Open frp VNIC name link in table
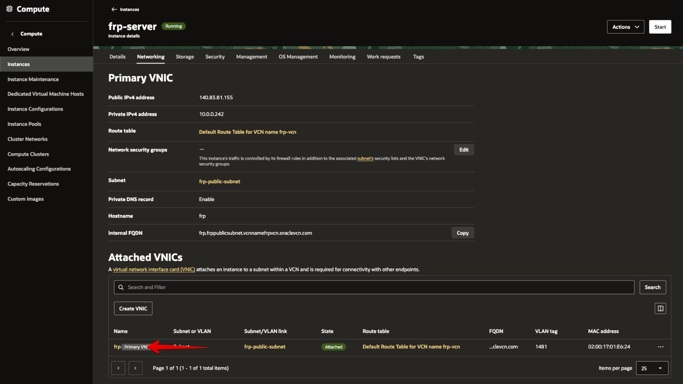This screenshot has width=683, height=384. click(117, 347)
